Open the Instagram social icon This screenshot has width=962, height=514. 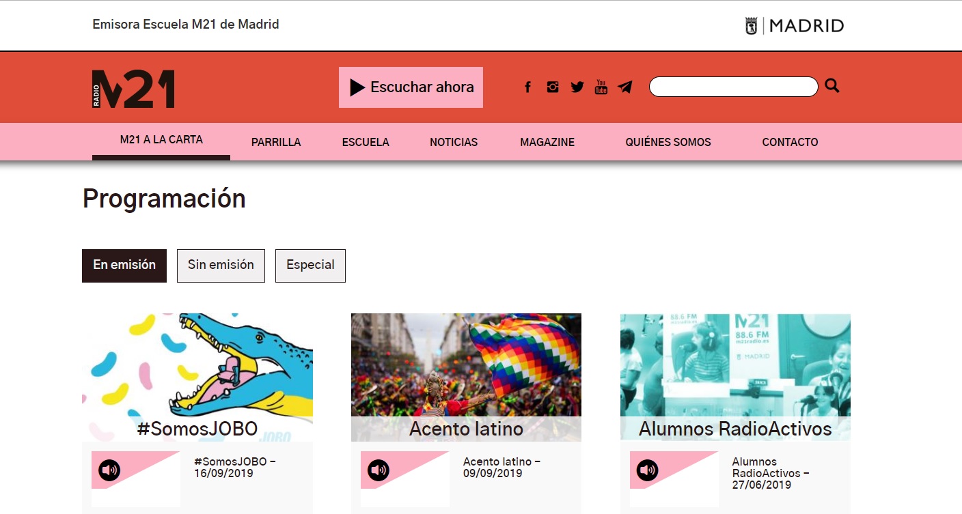click(553, 87)
